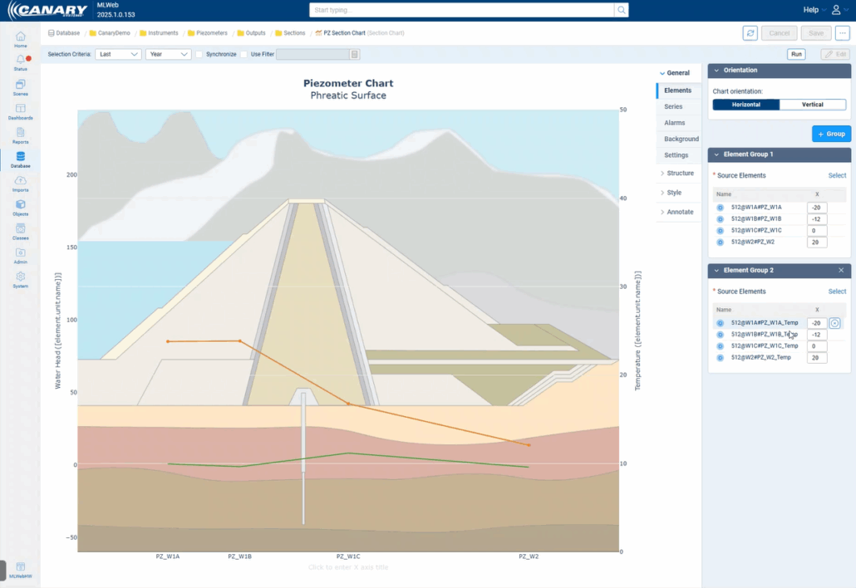Open the Status sidebar icon
The image size is (856, 588).
click(x=20, y=62)
